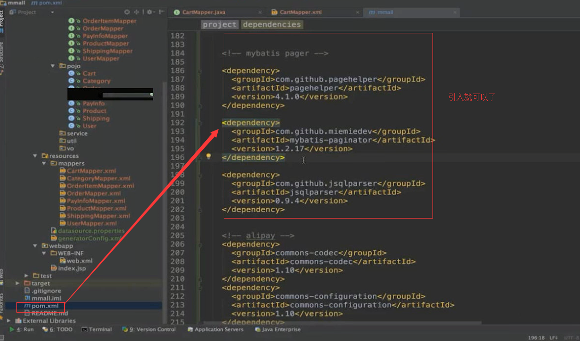Fold the dependency block at line 192

pyautogui.click(x=200, y=122)
